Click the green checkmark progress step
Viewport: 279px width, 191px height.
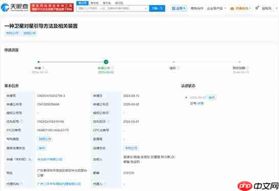[106, 62]
